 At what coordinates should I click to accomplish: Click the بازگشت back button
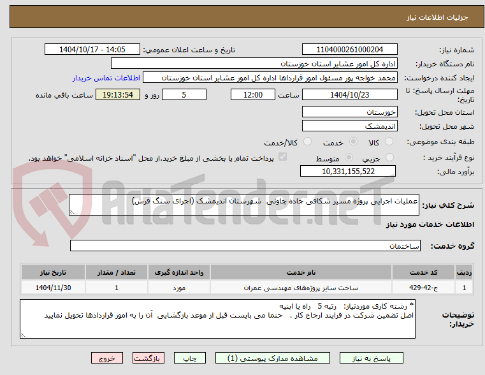click(148, 358)
